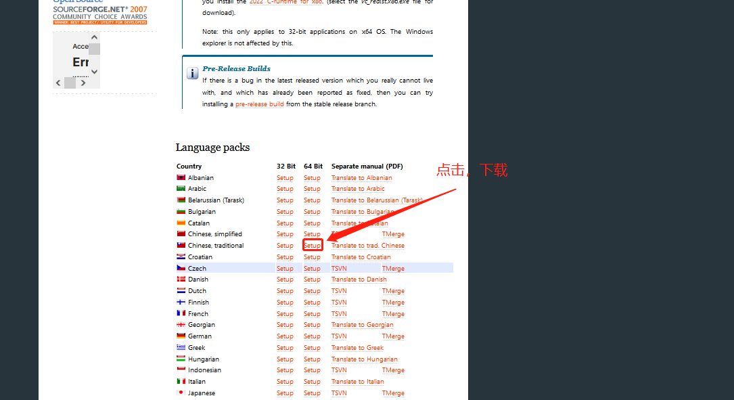
Task: Click the Hungarian flag icon
Action: tap(181, 359)
